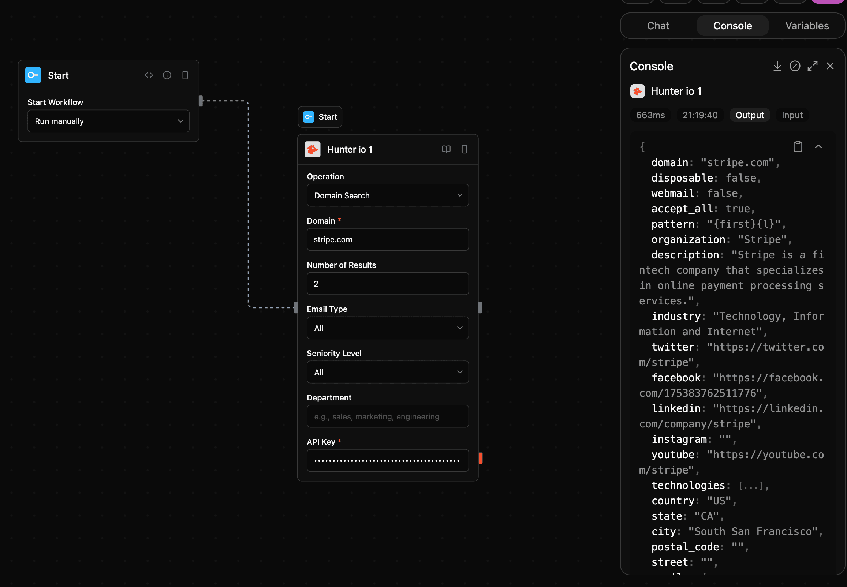
Task: Open the Operation dropdown showing Domain Search
Action: point(387,195)
